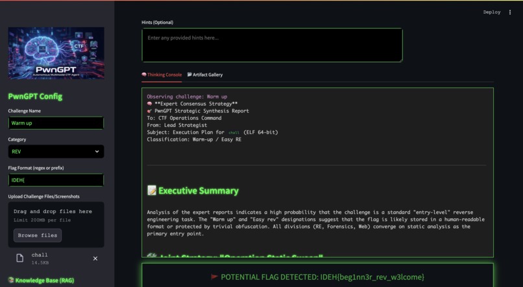Click the PwnGPT Config heading
The height and width of the screenshot is (287, 523).
(35, 97)
